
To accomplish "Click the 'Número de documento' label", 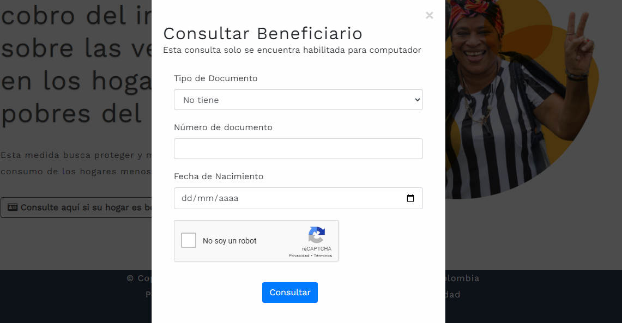I will pos(223,127).
